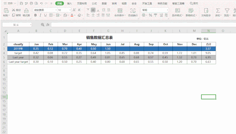Undo the last action
Viewport: 236px width, 134px height.
[x=41, y=3]
